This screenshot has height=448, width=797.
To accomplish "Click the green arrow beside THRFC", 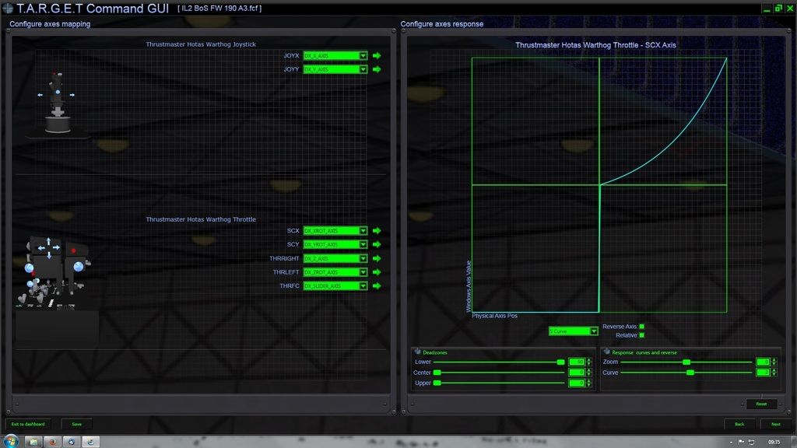I will tap(377, 286).
